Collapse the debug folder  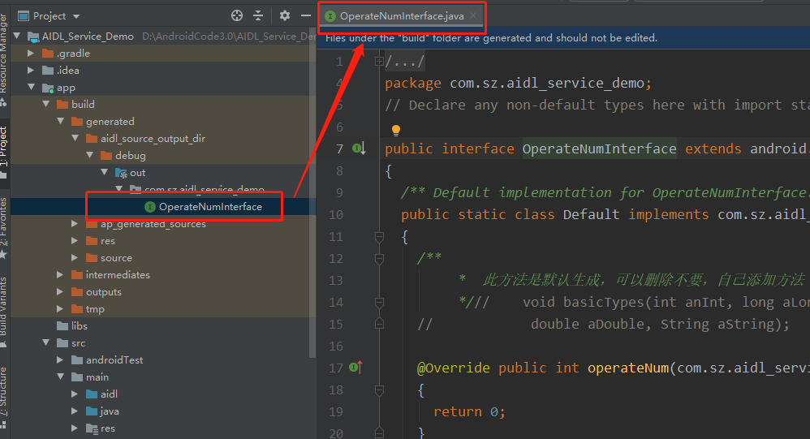coord(89,156)
